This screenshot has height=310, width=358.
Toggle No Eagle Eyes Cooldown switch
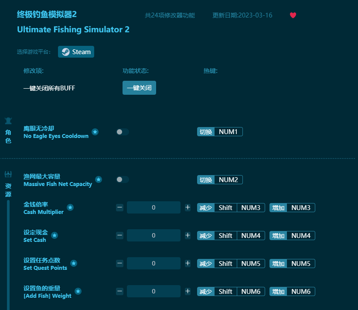point(123,132)
